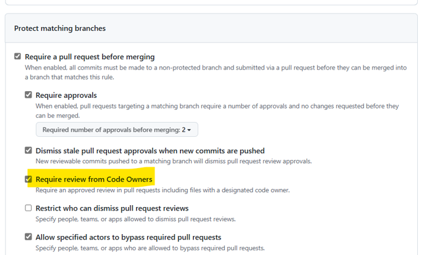Uncheck the 'Require a pull request before merging' checkbox
This screenshot has width=445, height=255.
point(17,56)
